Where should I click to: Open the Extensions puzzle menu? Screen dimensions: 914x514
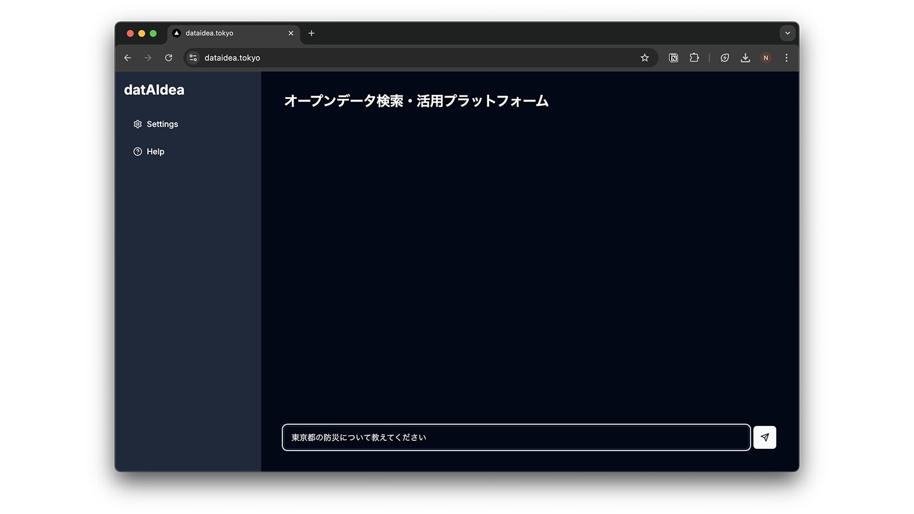(x=694, y=58)
